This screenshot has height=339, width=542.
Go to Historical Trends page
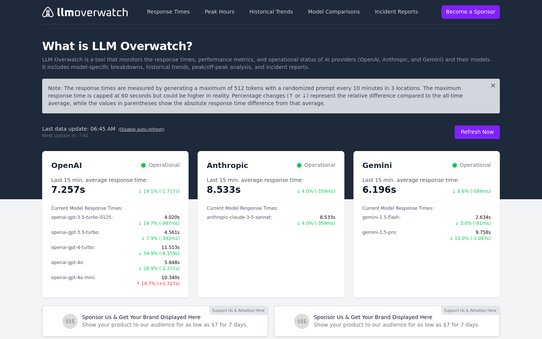(x=271, y=12)
